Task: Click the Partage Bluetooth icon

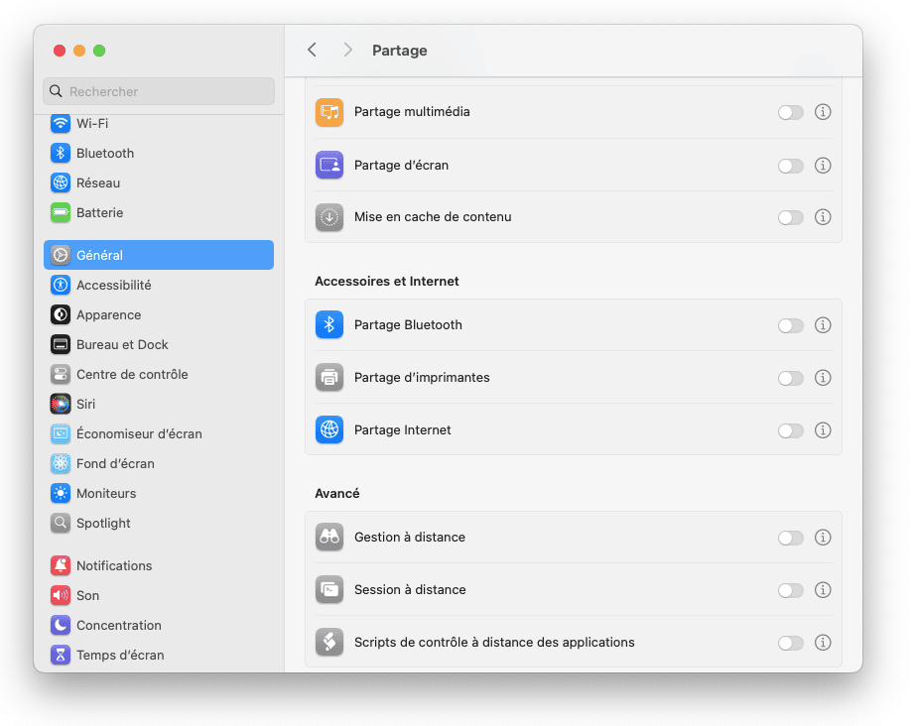Action: [328, 324]
